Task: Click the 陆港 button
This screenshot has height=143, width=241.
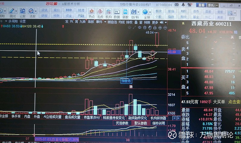Action: 81,10
